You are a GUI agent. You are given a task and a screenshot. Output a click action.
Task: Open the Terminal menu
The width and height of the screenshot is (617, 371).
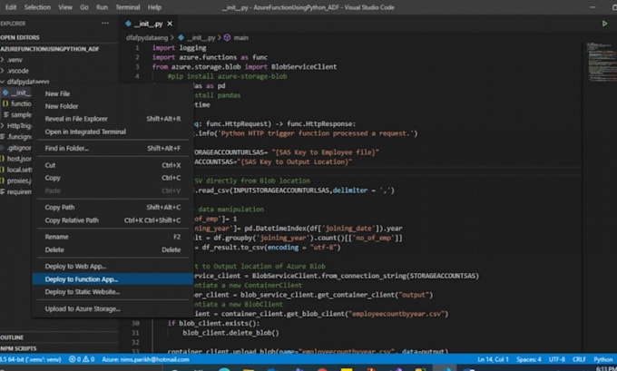[x=128, y=7]
